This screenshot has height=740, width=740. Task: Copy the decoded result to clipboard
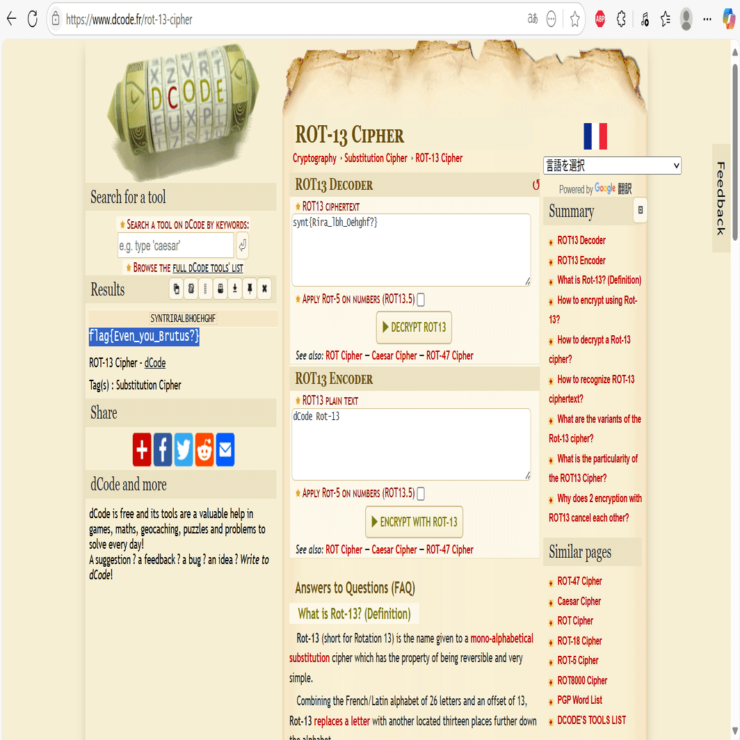pos(176,289)
